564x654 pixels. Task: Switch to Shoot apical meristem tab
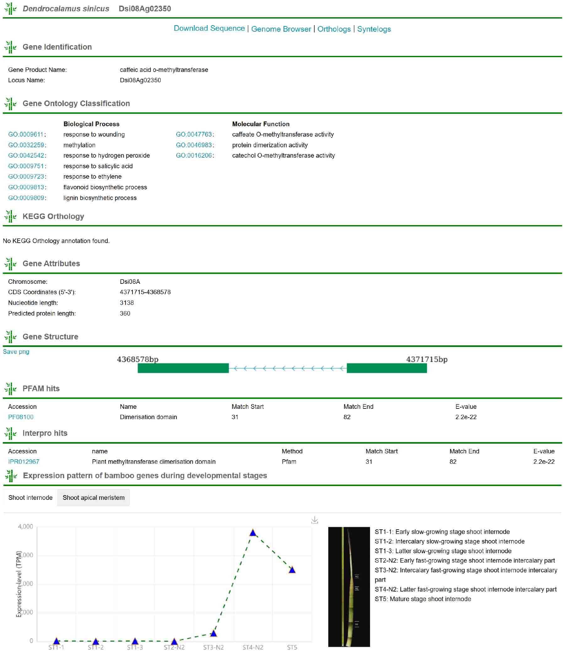[93, 497]
